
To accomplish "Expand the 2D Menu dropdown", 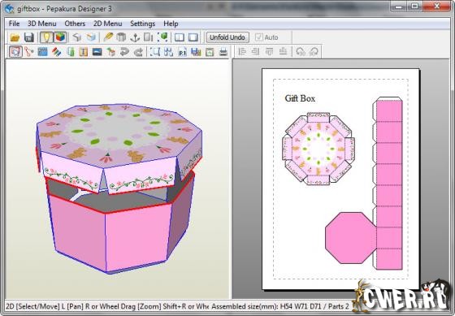I will pos(107,24).
